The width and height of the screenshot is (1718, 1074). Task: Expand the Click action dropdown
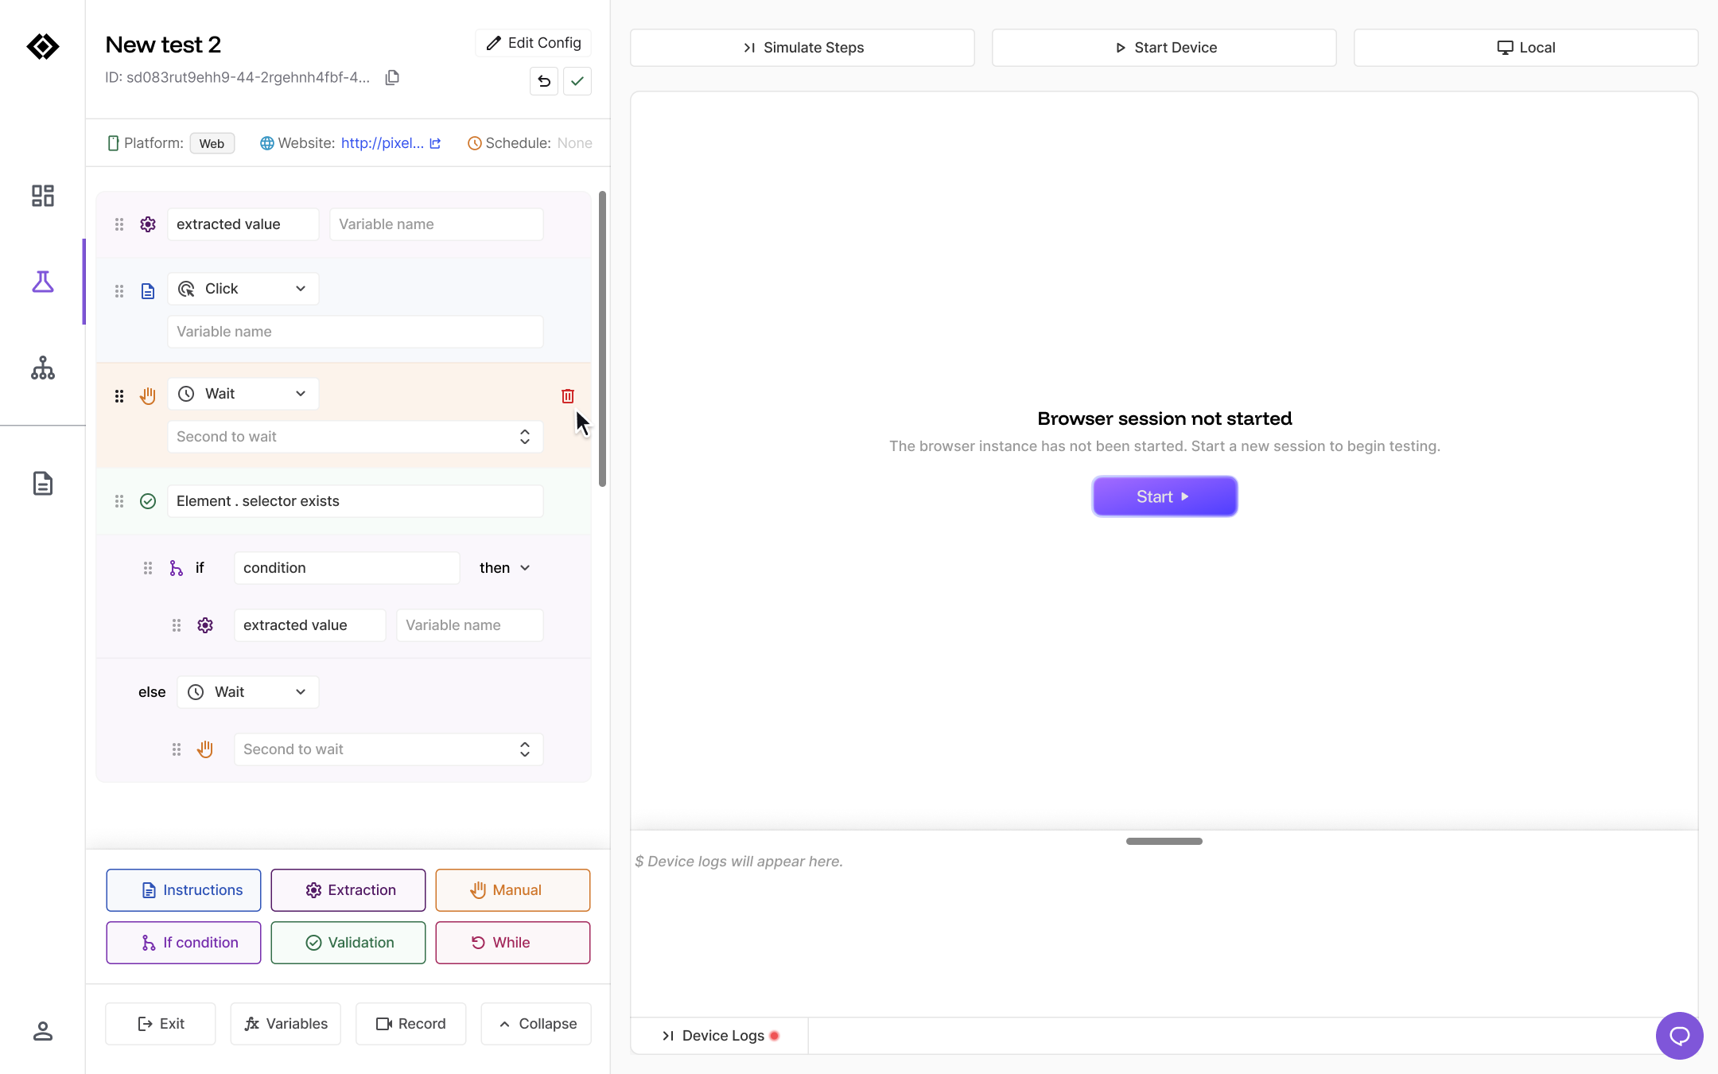tap(243, 289)
